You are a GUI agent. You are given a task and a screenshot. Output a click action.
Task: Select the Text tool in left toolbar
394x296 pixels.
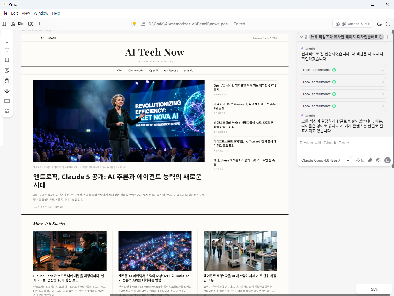tap(7, 50)
